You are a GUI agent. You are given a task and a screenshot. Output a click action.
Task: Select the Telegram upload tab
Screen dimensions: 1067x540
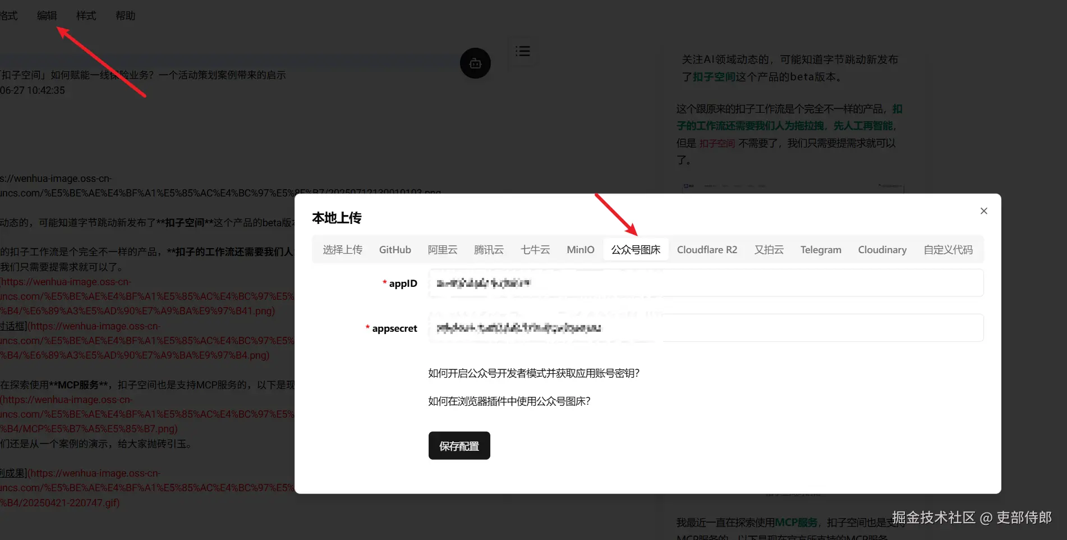pyautogui.click(x=821, y=249)
